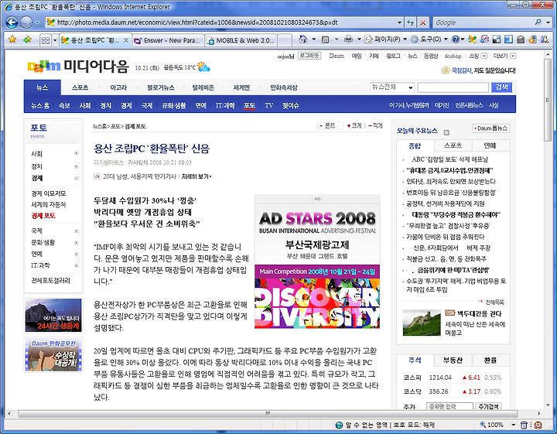Click the Print icon in toolbar
557x434 pixels.
348,39
